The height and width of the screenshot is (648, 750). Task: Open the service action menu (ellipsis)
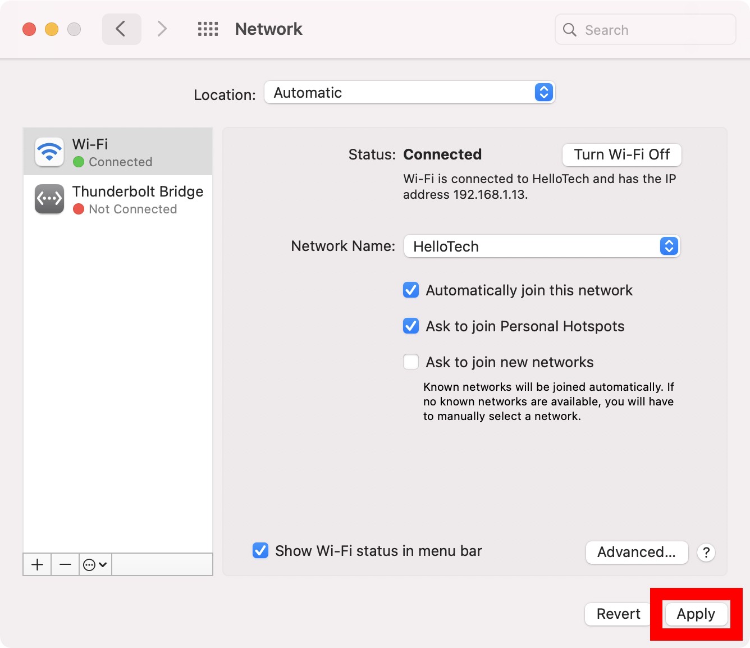tap(95, 564)
